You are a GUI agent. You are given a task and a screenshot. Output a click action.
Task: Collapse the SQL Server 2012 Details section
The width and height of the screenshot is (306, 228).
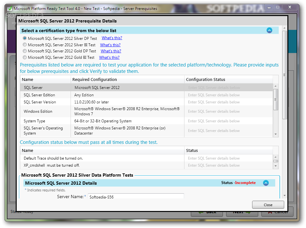pyautogui.click(x=266, y=183)
